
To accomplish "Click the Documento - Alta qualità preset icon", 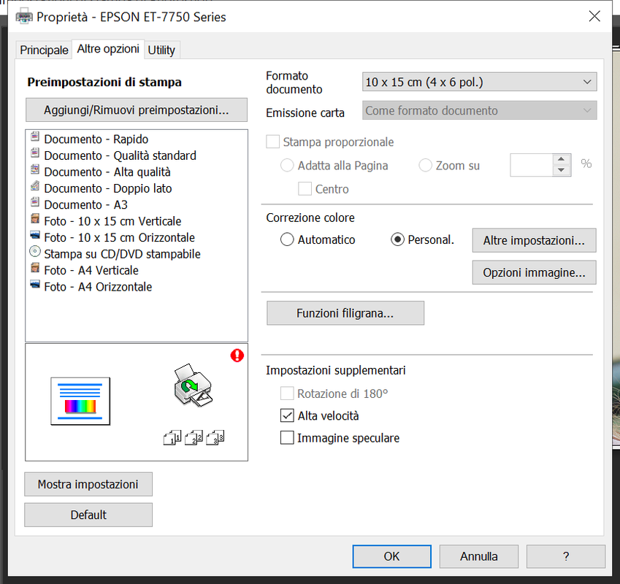I will click(x=35, y=169).
